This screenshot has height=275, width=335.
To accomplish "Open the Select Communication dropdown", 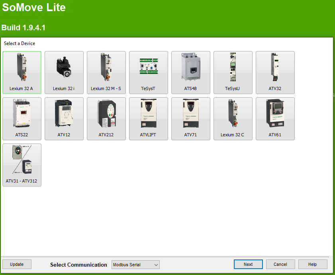I will pos(135,265).
